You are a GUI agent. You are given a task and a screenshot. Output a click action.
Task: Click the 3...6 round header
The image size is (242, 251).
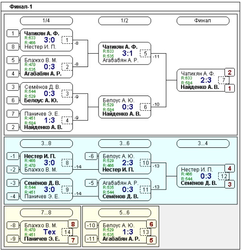pyautogui.click(x=124, y=144)
